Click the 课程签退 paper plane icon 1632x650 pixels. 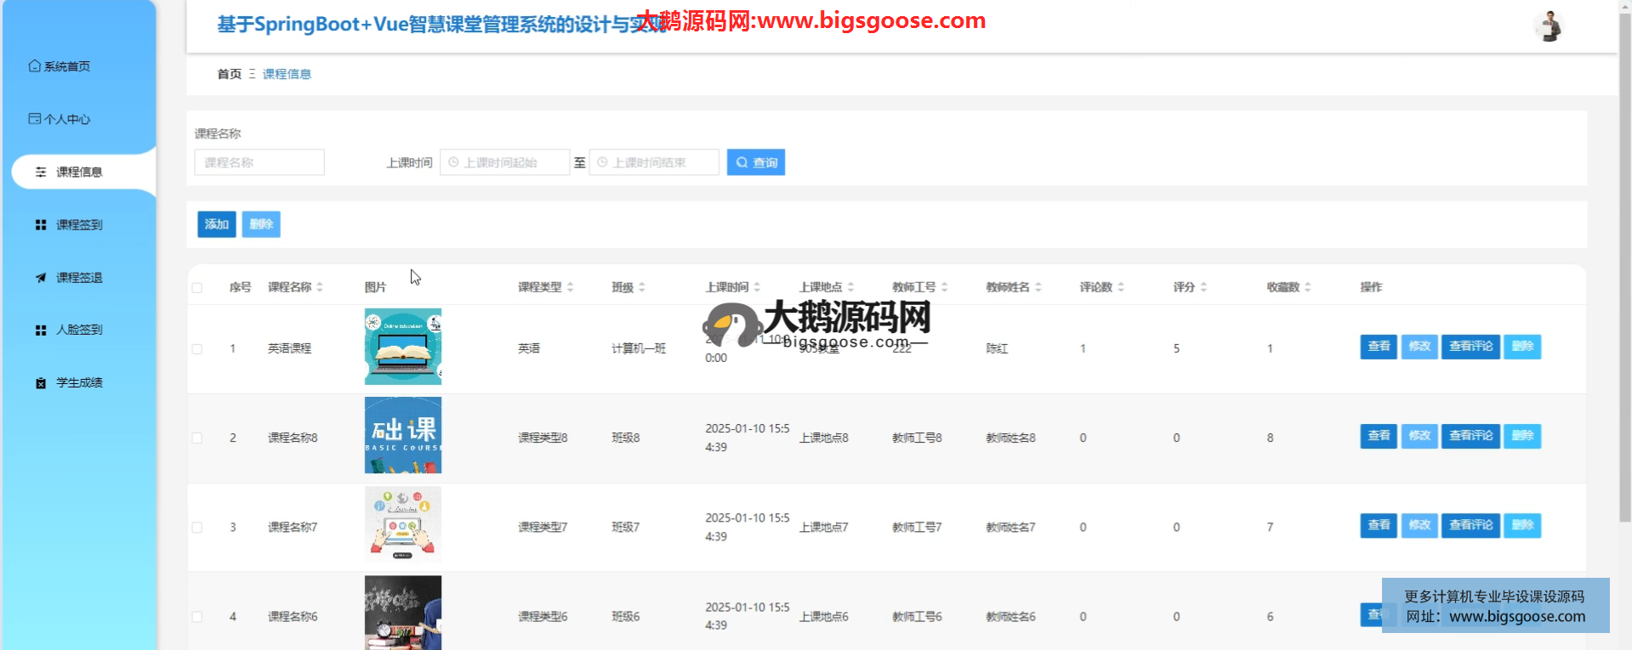41,278
